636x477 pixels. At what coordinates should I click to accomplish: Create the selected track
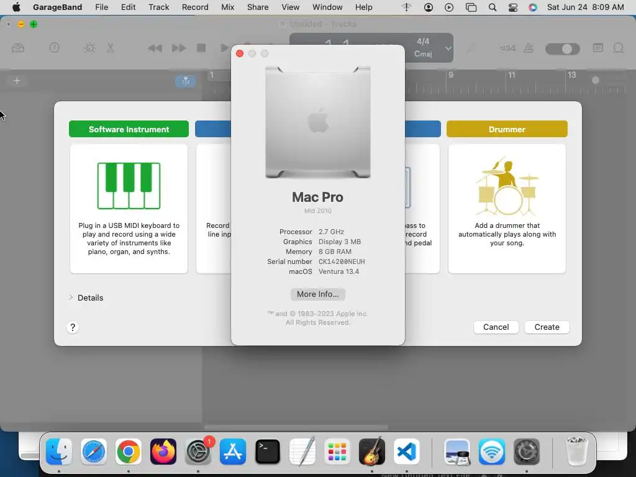547,327
